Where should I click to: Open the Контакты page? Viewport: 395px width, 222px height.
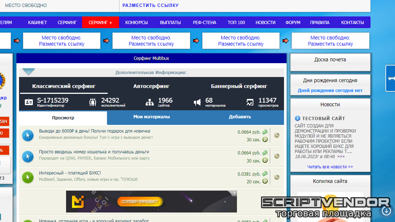point(352,22)
